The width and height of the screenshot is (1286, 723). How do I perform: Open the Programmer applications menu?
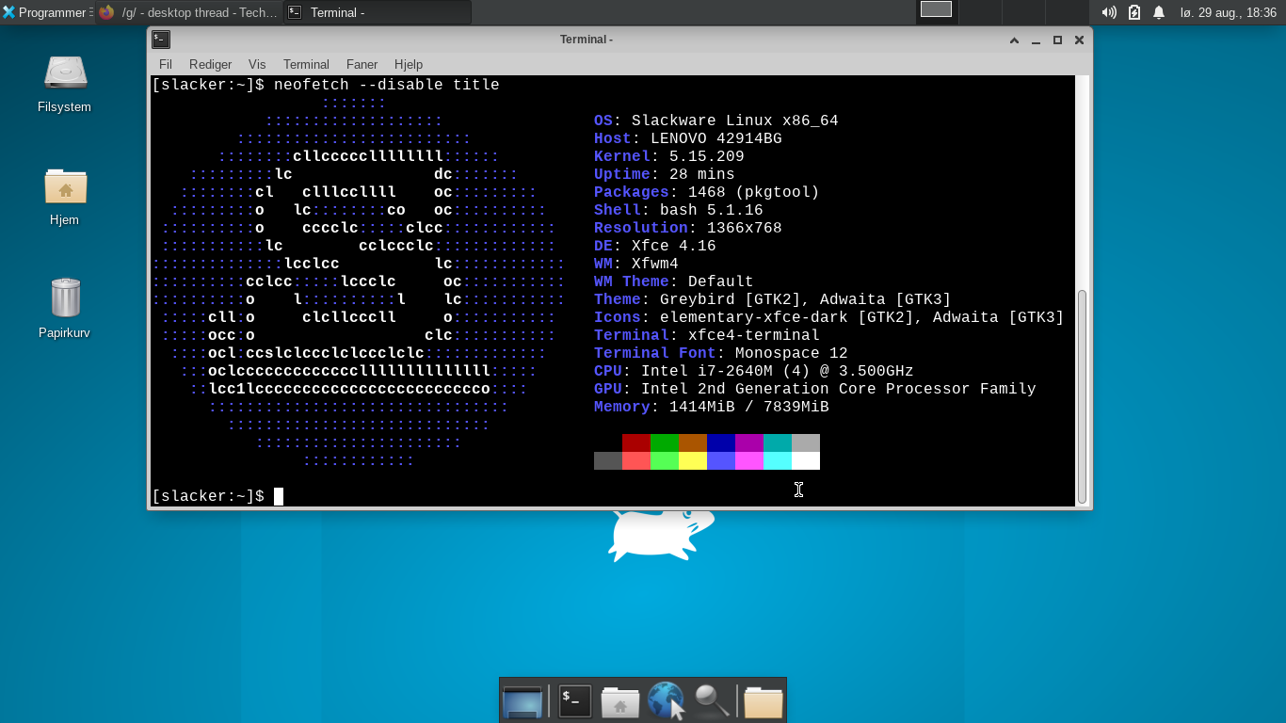[x=47, y=12]
